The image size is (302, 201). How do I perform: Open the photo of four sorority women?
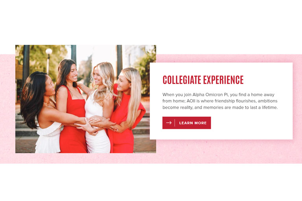[86, 99]
